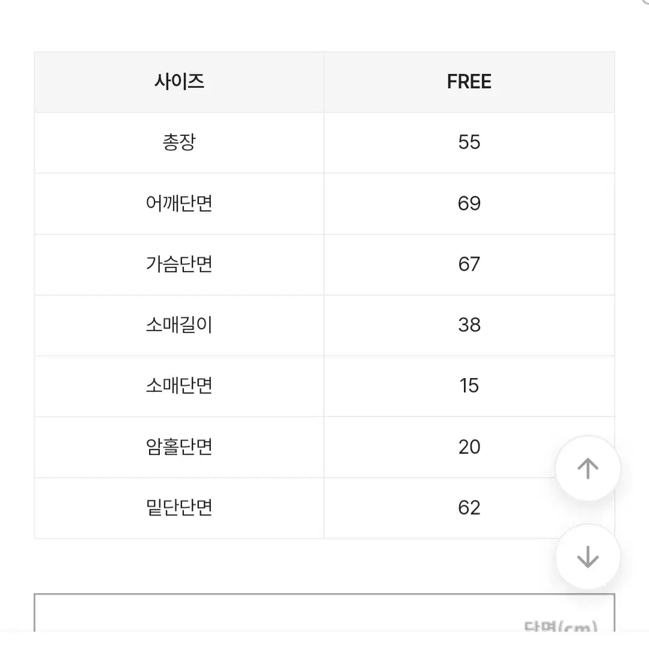This screenshot has height=649, width=649.
Task: Click the 총장 value 55
Action: [469, 142]
